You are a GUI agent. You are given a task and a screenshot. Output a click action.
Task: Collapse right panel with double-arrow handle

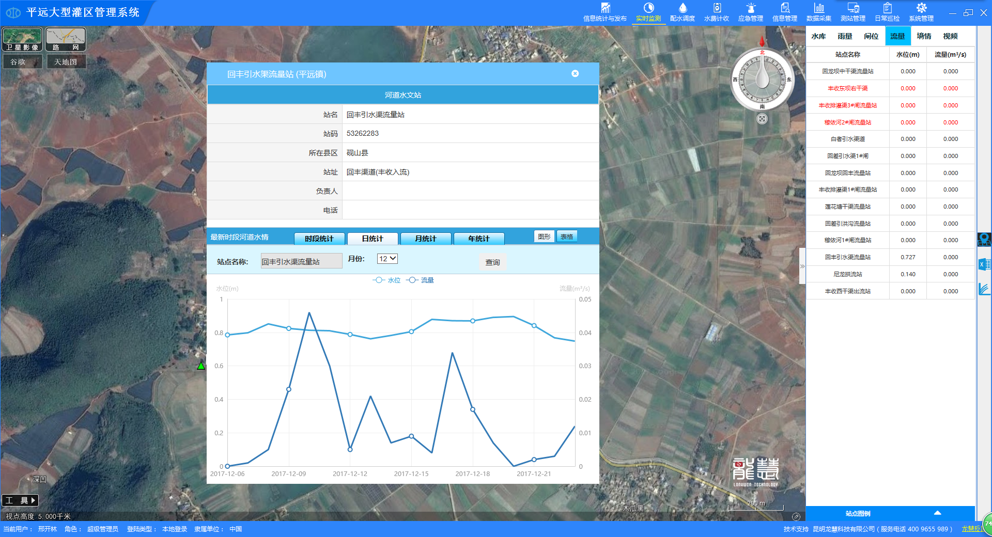pyautogui.click(x=802, y=266)
